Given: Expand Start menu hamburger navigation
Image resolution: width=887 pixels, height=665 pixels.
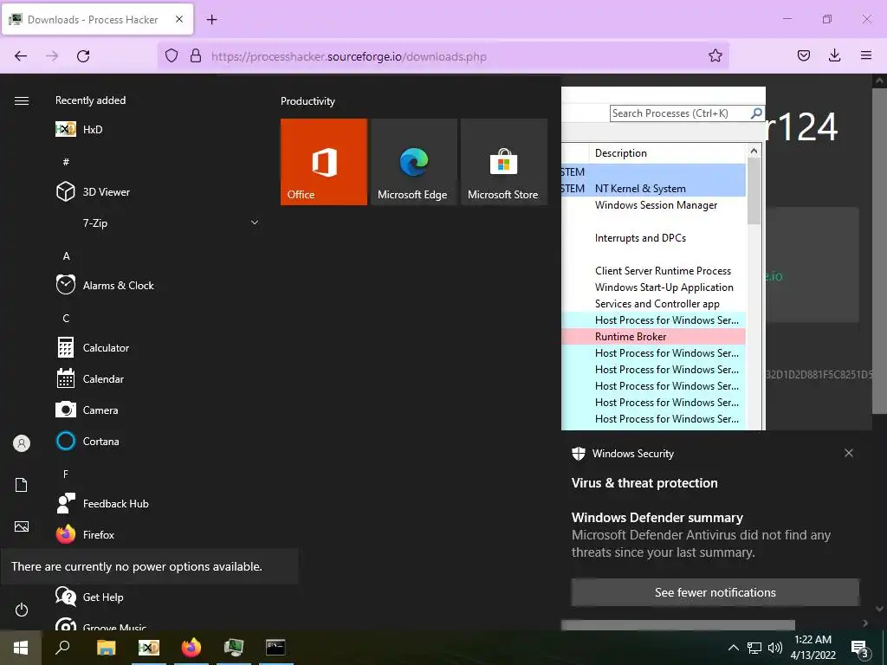Looking at the screenshot, I should (x=22, y=100).
